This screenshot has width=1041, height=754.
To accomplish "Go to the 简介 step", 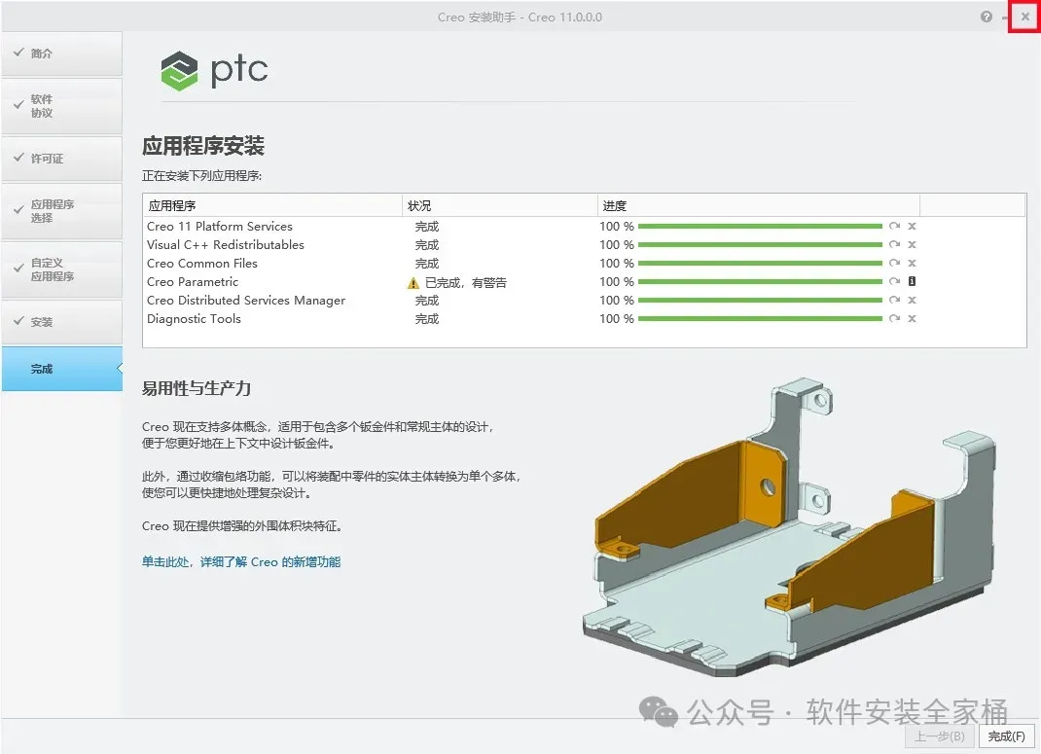I will [x=61, y=54].
